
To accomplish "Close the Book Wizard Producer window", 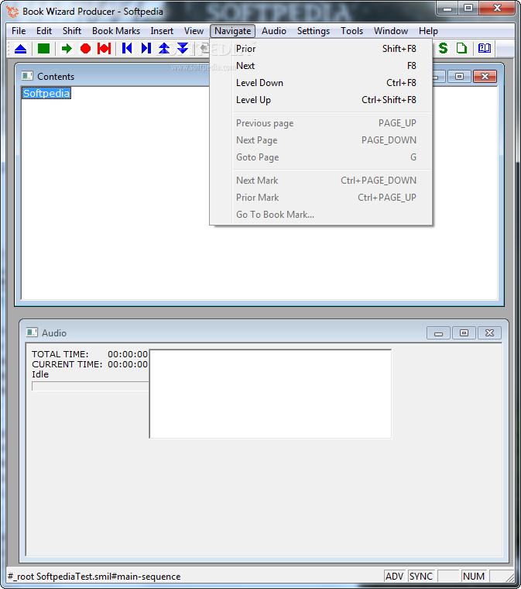I will (x=497, y=9).
